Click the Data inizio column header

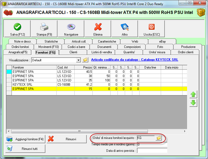pyautogui.click(x=172, y=67)
